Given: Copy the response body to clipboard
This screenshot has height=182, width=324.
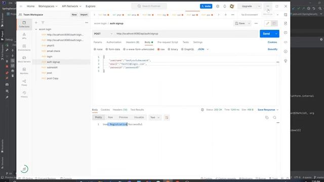Looking at the screenshot, I should coord(267,117).
